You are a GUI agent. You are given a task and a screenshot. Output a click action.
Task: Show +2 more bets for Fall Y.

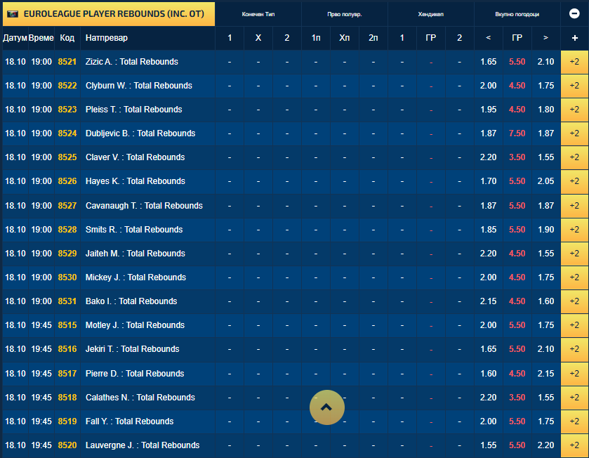click(574, 421)
